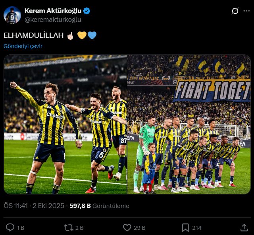Click the share upload icon

[244, 228]
